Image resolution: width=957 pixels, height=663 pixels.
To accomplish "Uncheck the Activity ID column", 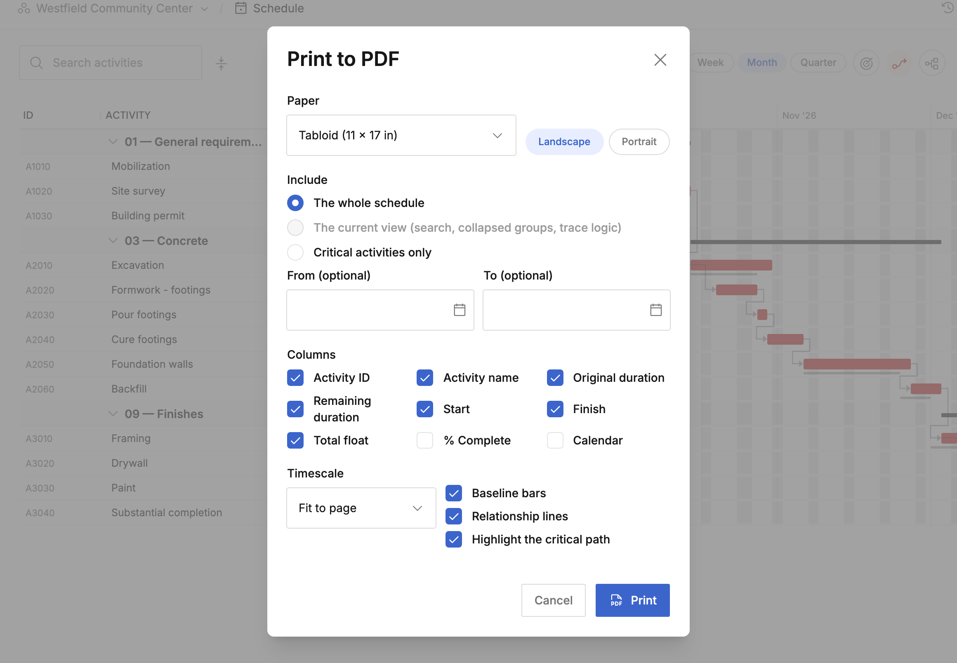I will (295, 378).
